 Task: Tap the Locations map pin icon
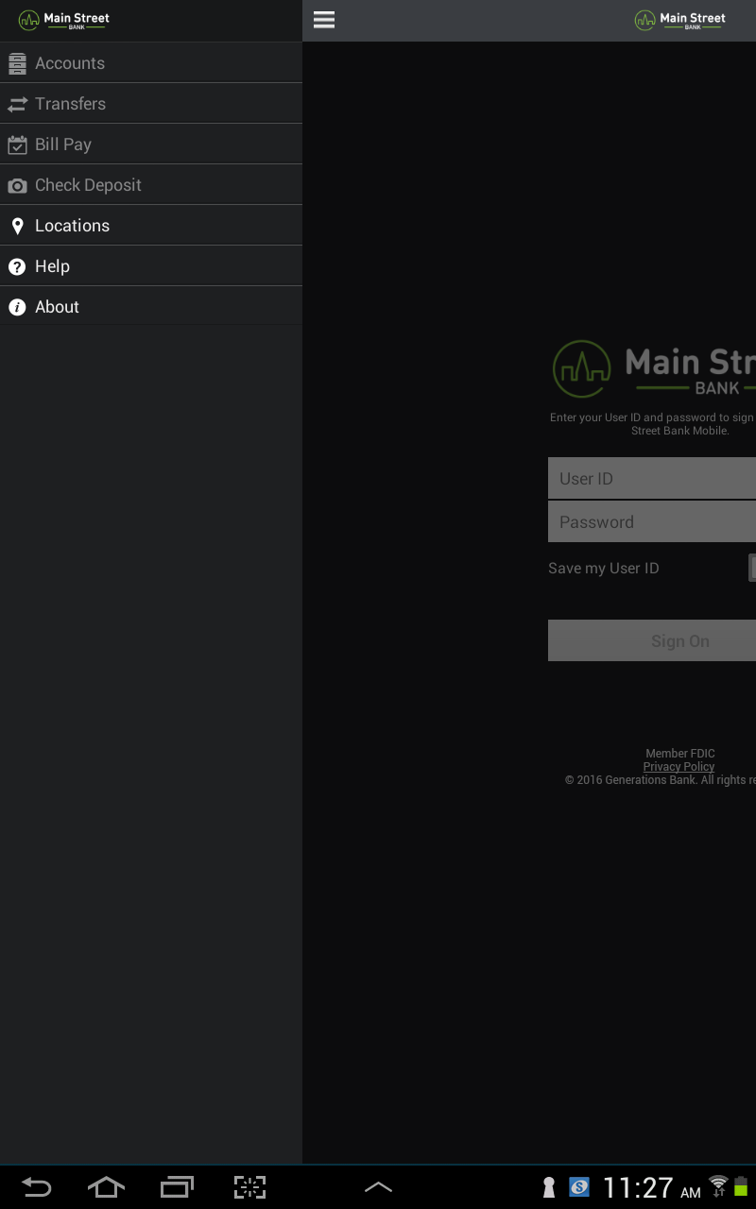tap(16, 225)
